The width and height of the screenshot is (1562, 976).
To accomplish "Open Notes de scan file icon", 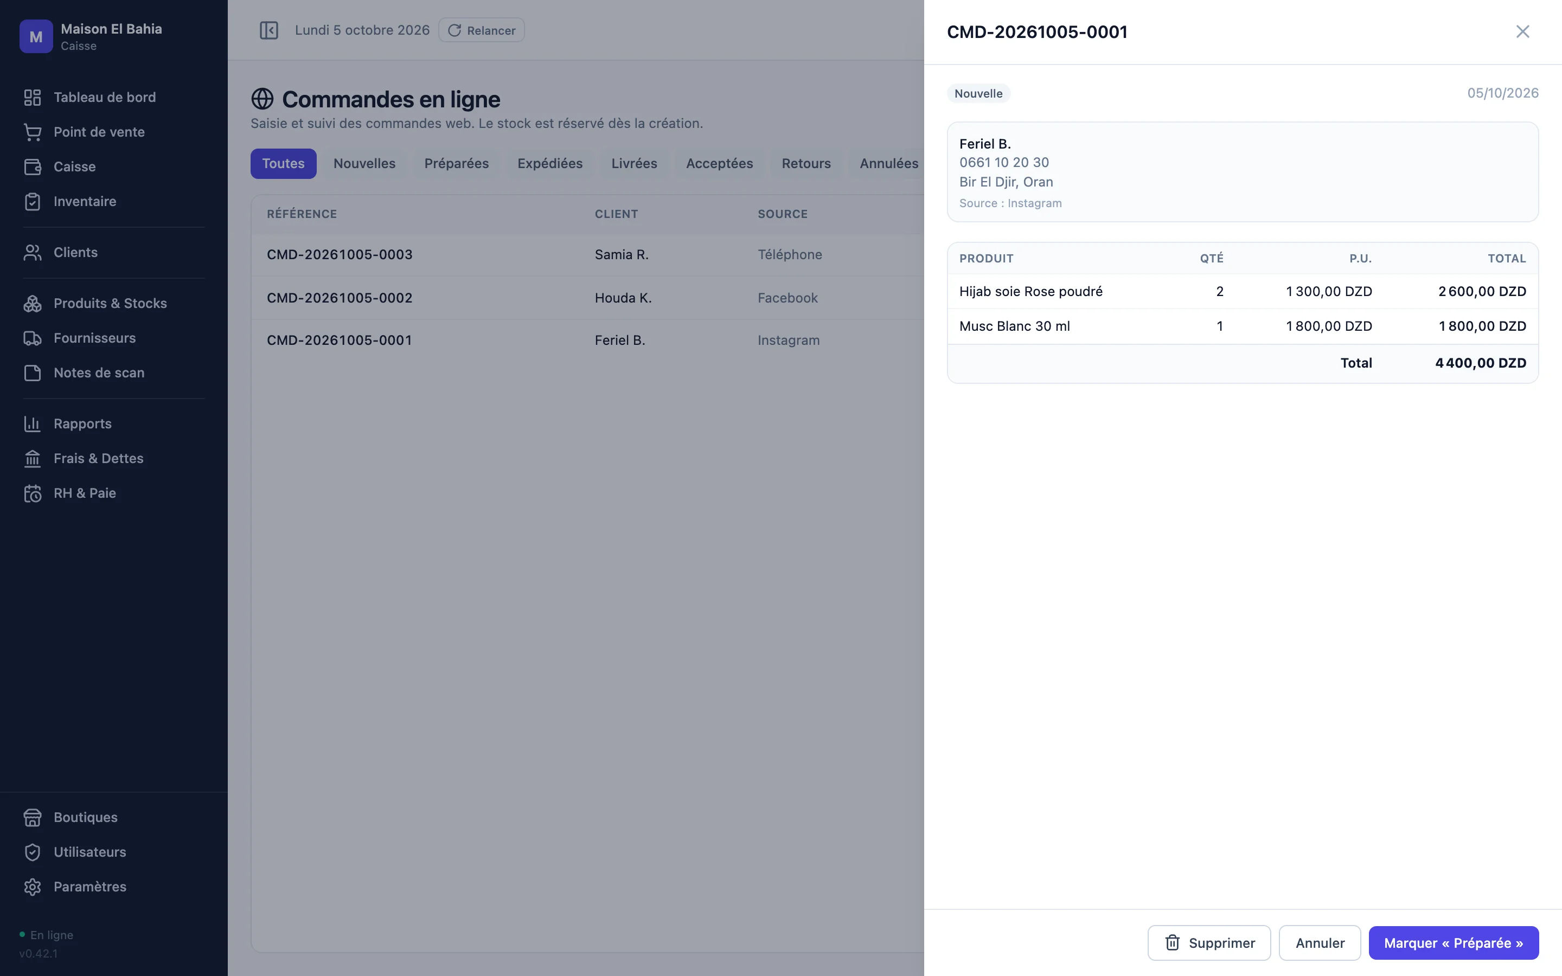I will coord(33,373).
